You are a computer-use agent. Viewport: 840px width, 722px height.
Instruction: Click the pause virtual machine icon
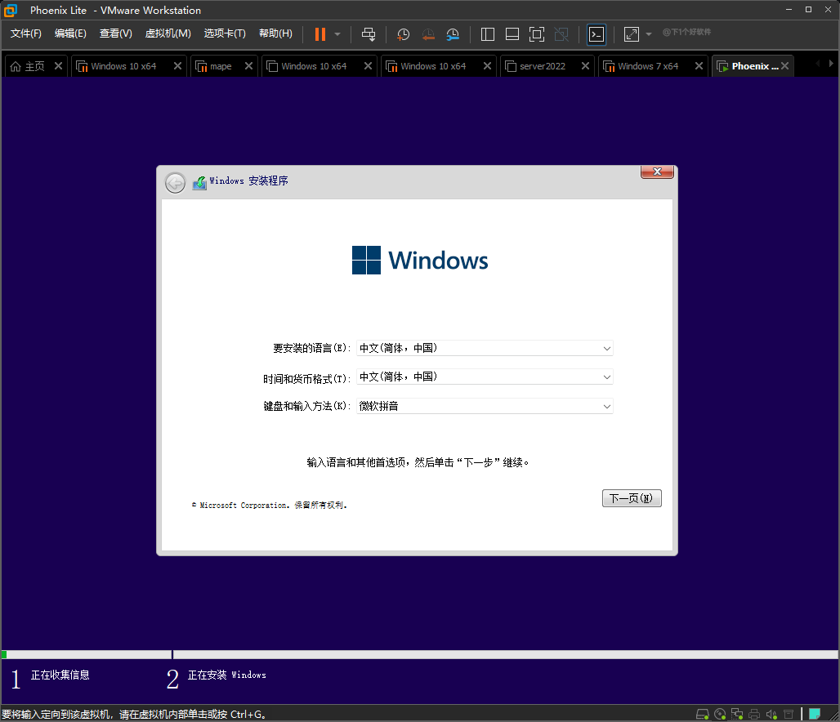(x=320, y=34)
